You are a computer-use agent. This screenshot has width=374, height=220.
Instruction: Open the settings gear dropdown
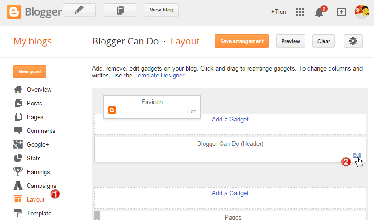353,41
